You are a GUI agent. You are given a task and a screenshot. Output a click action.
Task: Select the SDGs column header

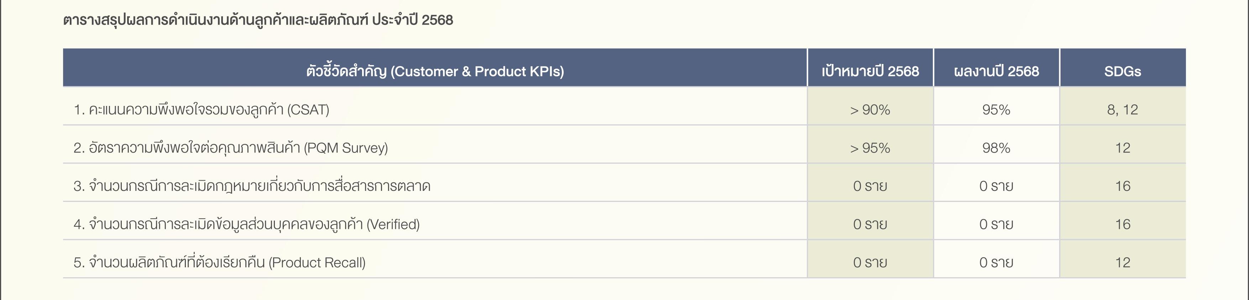[x=1123, y=71]
